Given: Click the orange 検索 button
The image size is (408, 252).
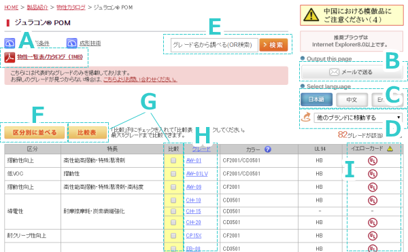Looking at the screenshot, I should 273,45.
